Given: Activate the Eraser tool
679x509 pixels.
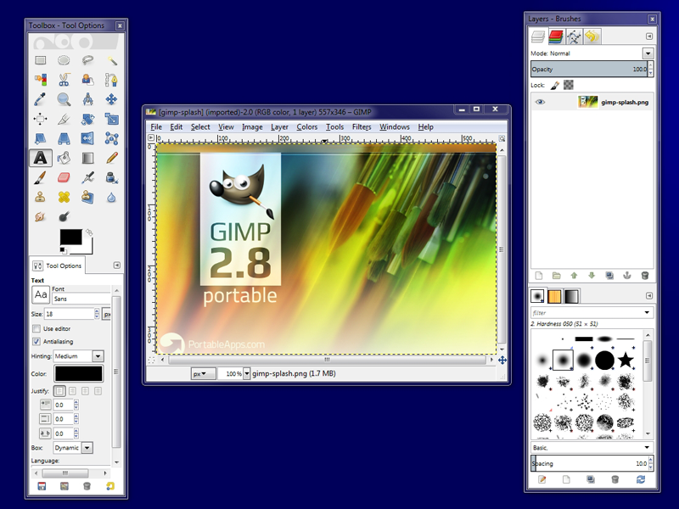Looking at the screenshot, I should click(x=63, y=177).
